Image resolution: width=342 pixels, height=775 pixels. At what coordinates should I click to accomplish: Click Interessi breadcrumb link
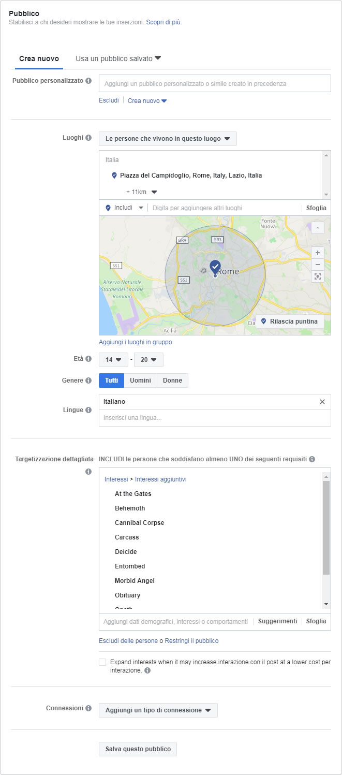coord(116,479)
